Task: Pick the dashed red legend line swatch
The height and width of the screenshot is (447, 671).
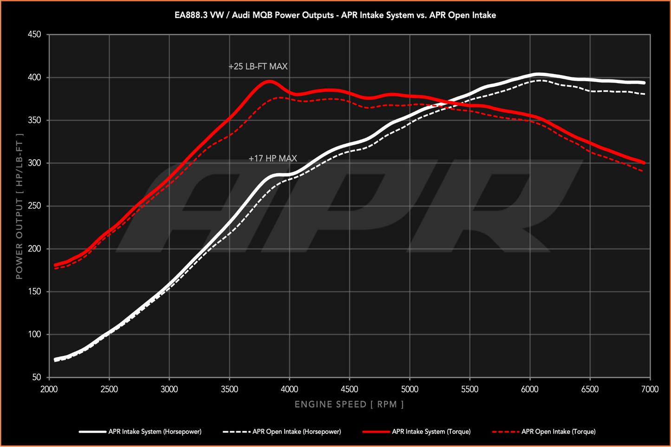Action: point(506,432)
